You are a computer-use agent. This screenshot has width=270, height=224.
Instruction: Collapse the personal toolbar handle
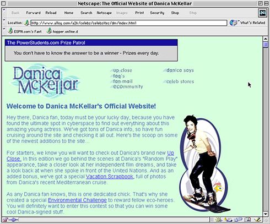4,31
